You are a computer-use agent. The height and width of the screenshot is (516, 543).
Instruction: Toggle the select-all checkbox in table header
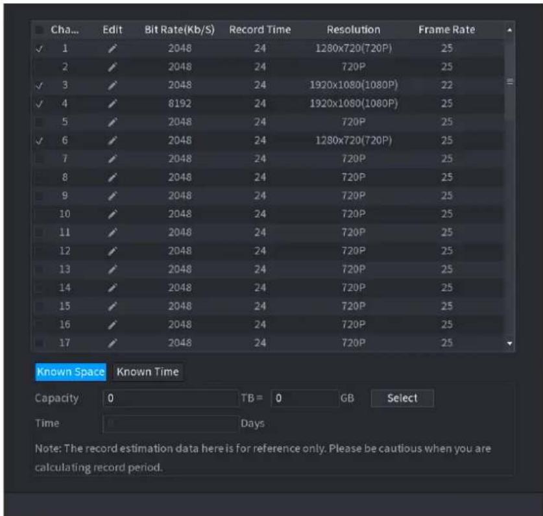40,30
